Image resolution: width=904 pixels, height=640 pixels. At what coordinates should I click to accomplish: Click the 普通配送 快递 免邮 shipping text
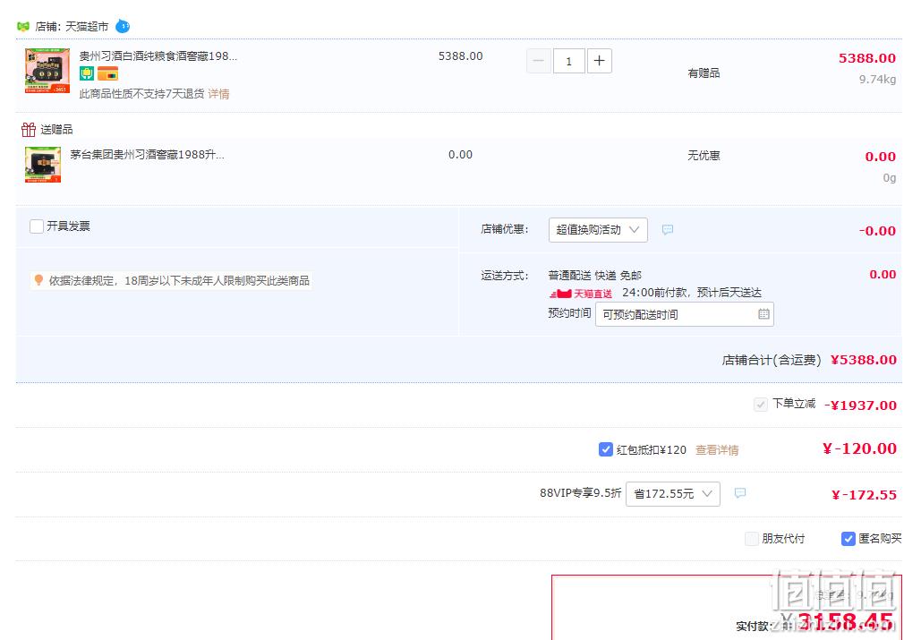[595, 276]
